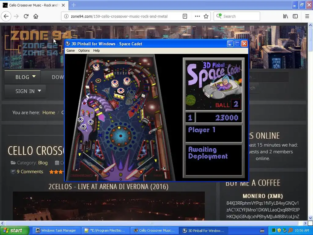Screen dimensions: 313x235
Task: Reload the page with the refresh icon
Action: click(x=26, y=16)
